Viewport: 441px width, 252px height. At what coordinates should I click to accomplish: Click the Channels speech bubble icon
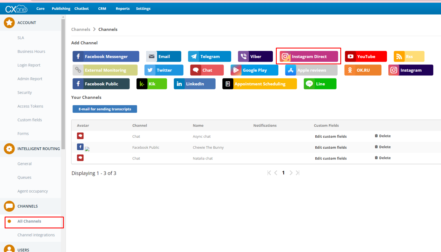point(9,206)
